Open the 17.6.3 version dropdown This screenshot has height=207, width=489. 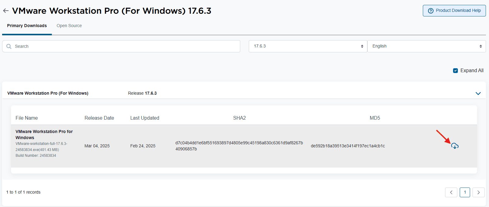click(x=308, y=46)
